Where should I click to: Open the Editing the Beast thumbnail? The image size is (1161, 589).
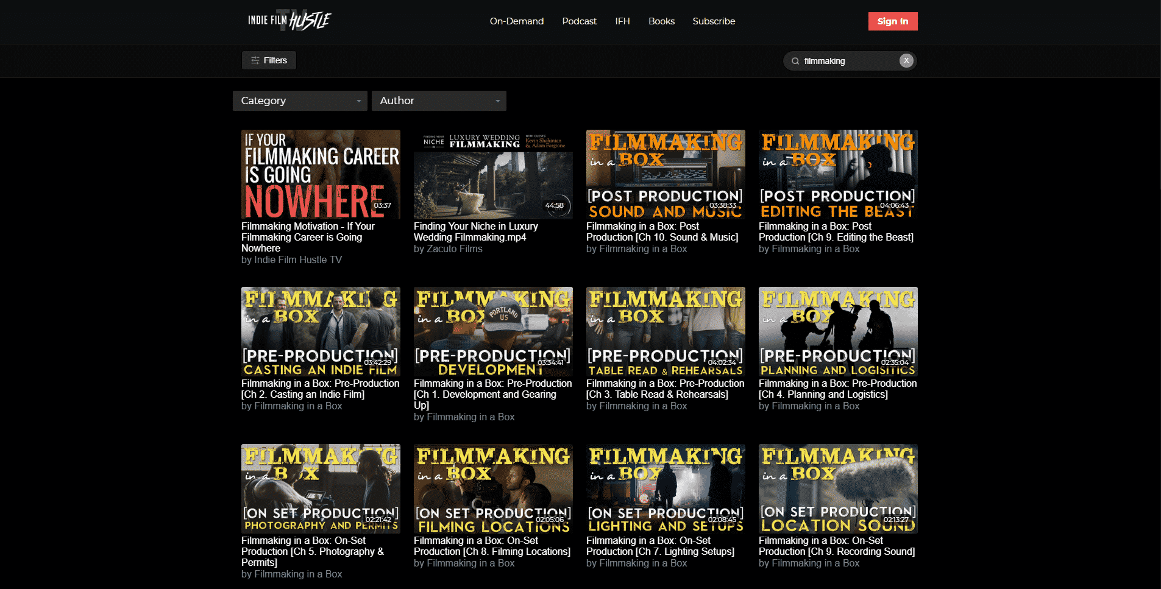coord(838,174)
